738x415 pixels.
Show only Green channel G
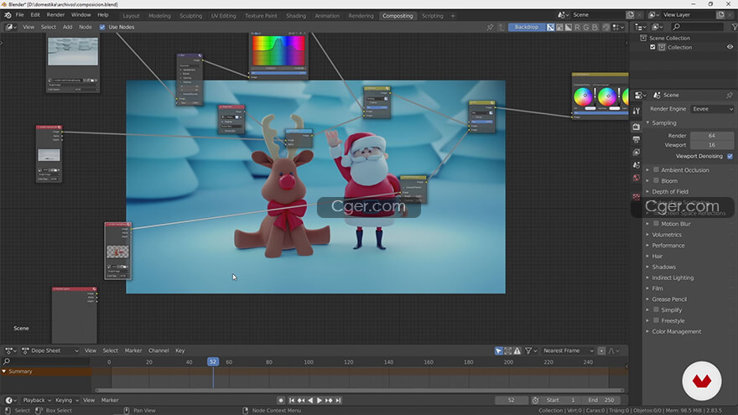pos(586,28)
